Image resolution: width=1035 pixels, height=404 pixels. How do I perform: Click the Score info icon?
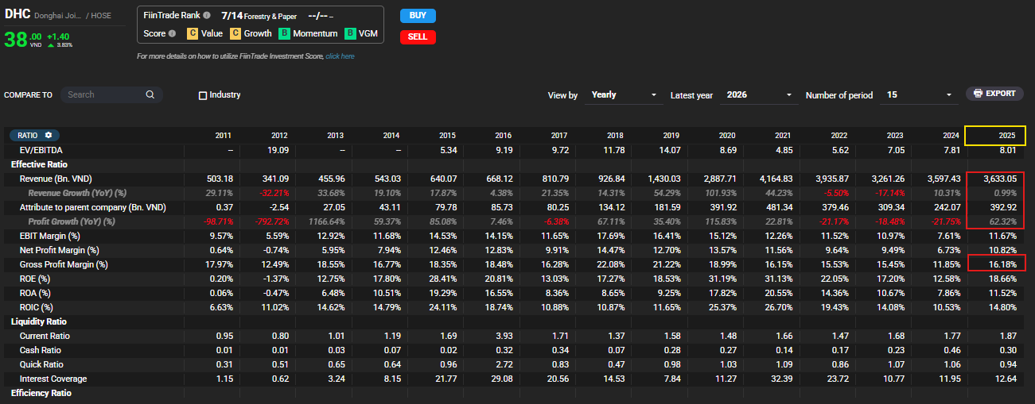tap(172, 33)
